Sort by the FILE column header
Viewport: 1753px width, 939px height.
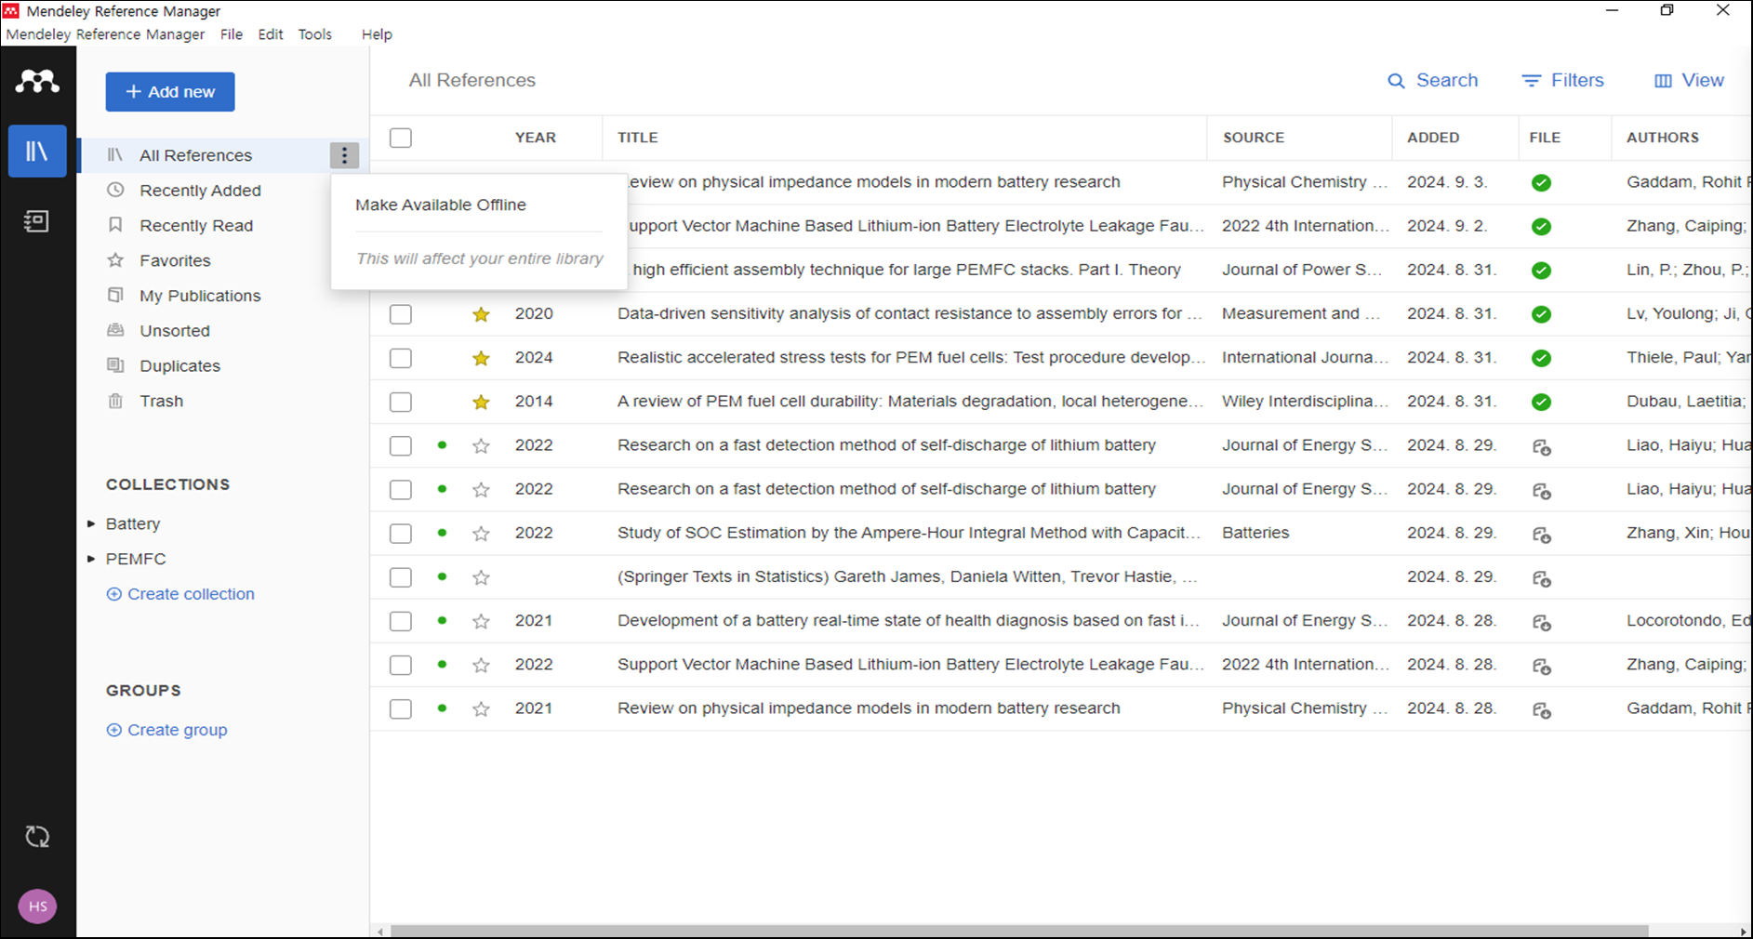point(1545,138)
